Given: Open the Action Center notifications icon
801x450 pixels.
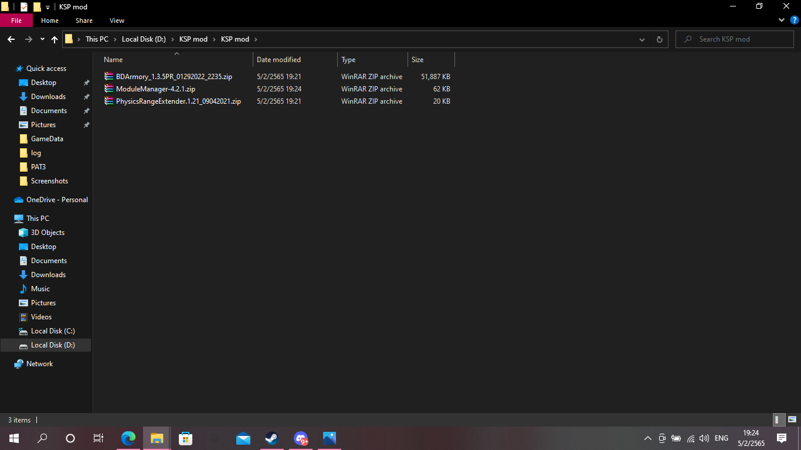Looking at the screenshot, I should point(782,438).
